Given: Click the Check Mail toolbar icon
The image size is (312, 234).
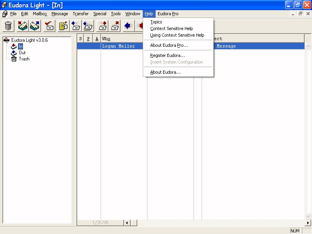Looking at the screenshot, I should [49, 26].
